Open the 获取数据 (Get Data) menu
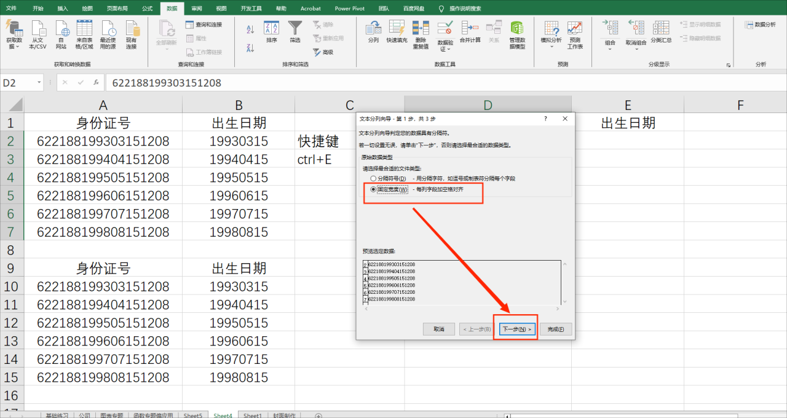Image resolution: width=787 pixels, height=418 pixels. (x=14, y=34)
